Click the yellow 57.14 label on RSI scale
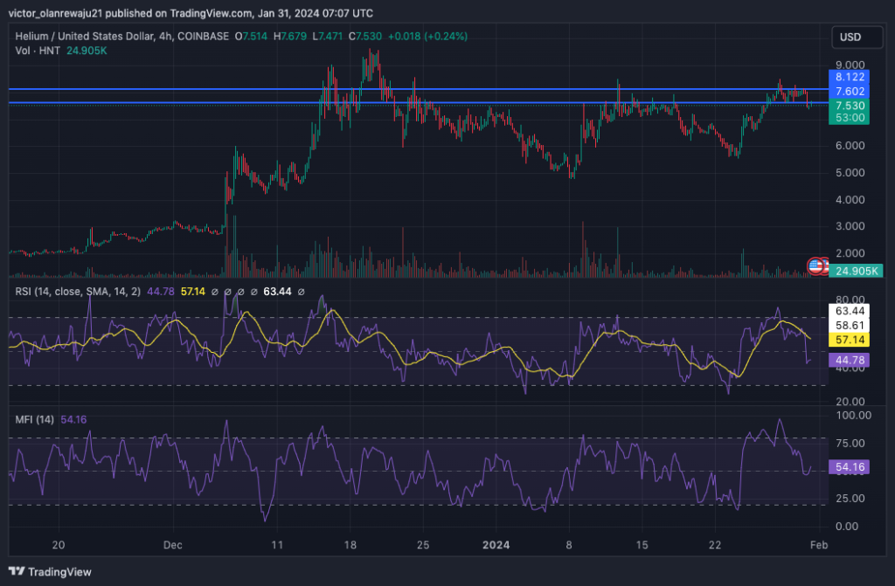Image resolution: width=895 pixels, height=586 pixels. pos(850,340)
